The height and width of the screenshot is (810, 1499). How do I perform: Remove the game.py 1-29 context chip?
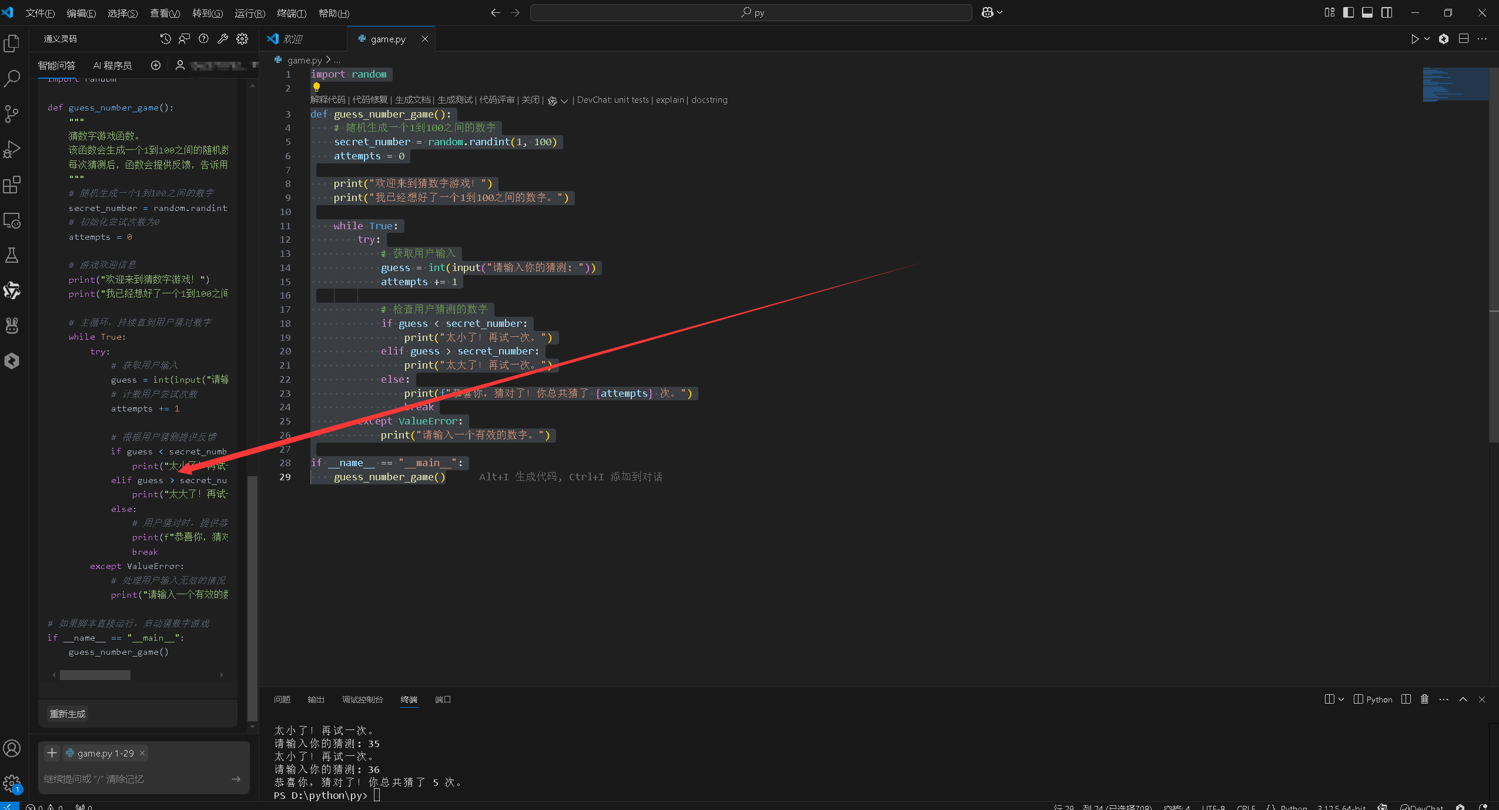tap(142, 753)
